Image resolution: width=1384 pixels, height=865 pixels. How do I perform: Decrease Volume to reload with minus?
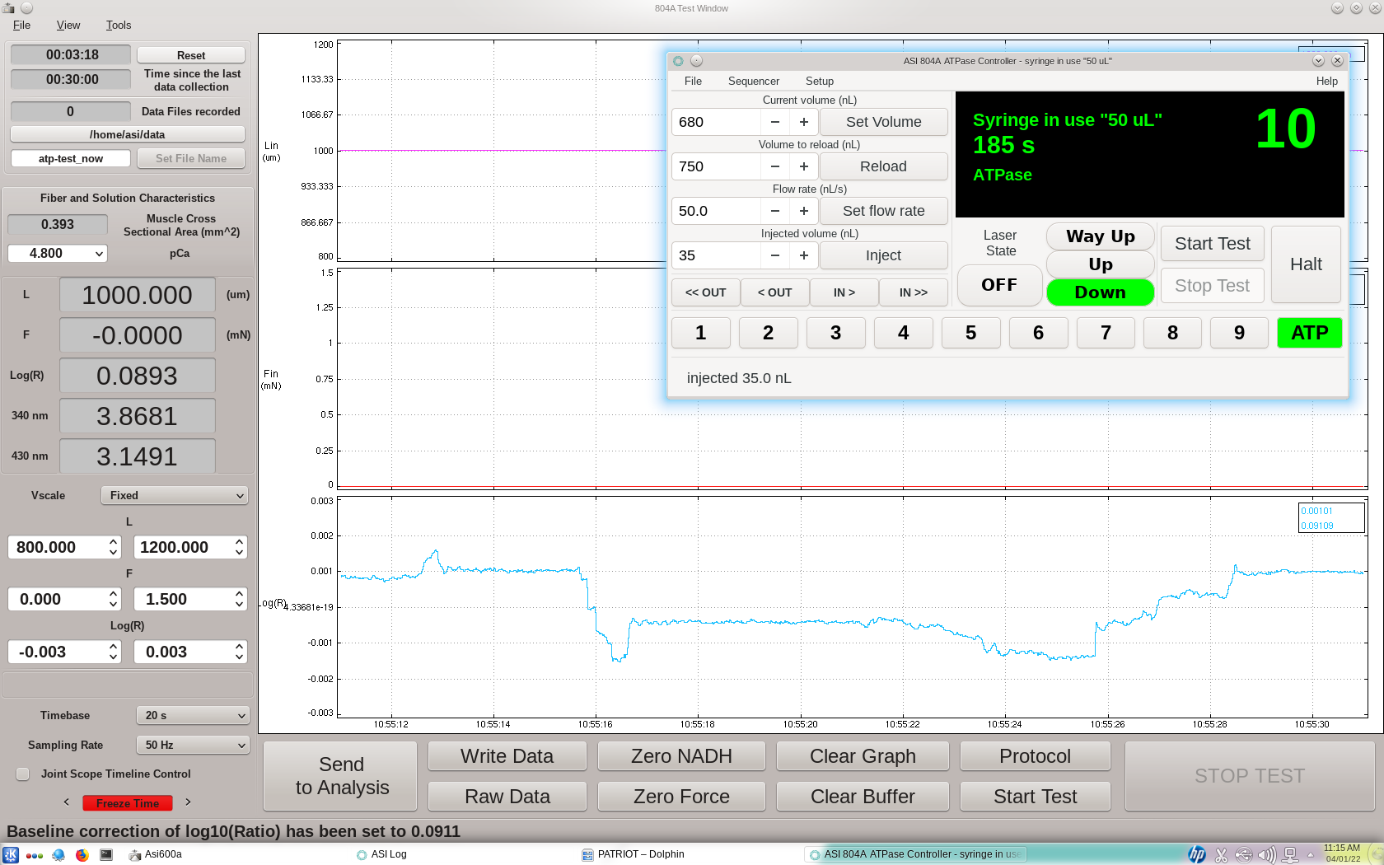[774, 166]
